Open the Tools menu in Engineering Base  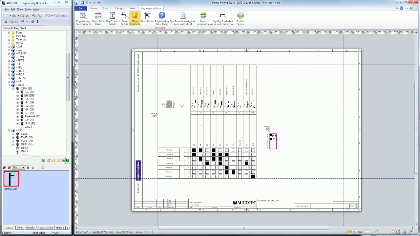(28, 10)
